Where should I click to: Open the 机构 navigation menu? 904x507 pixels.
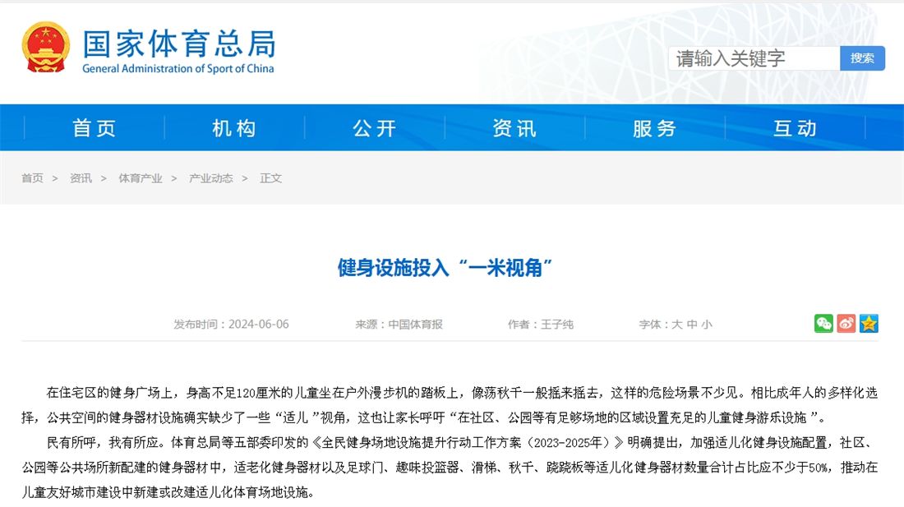tap(236, 127)
